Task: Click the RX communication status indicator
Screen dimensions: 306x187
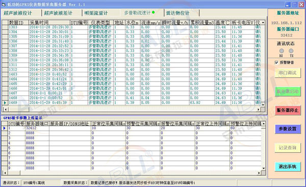Action: pyautogui.click(x=282, y=51)
